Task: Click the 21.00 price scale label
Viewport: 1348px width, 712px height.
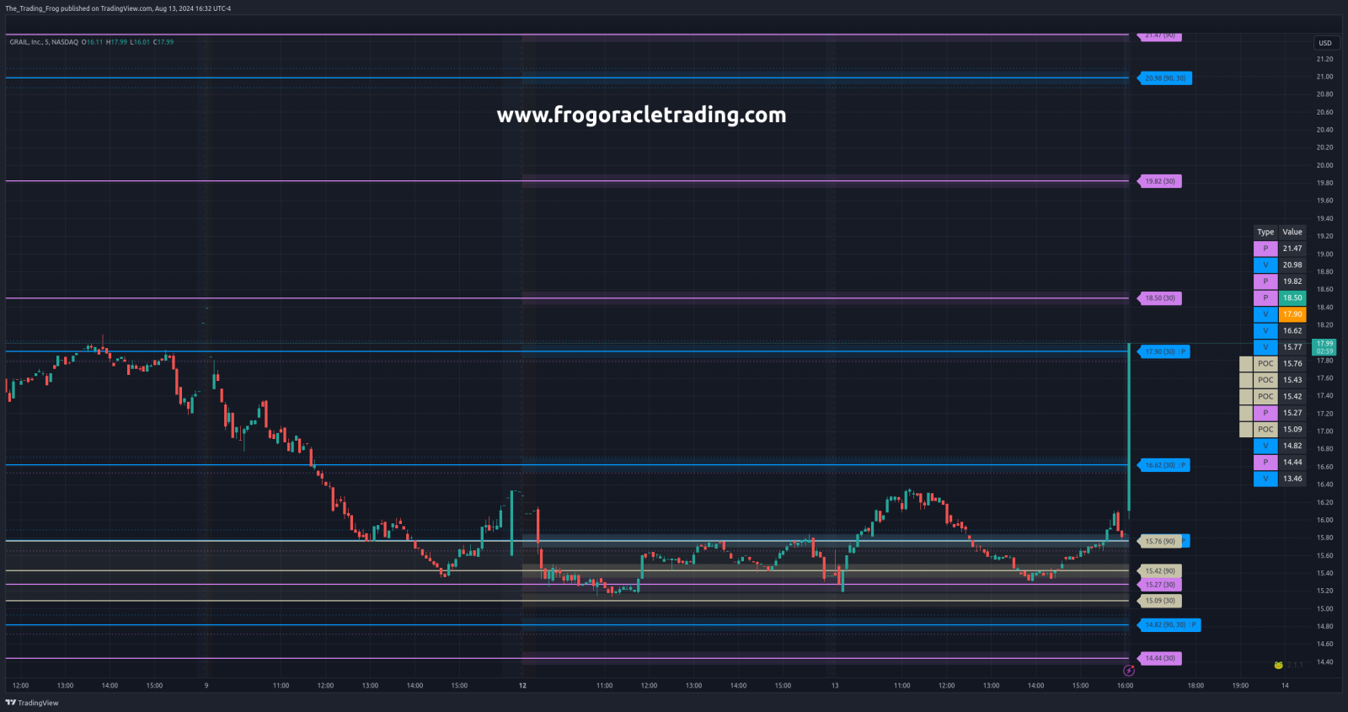Action: pyautogui.click(x=1324, y=77)
